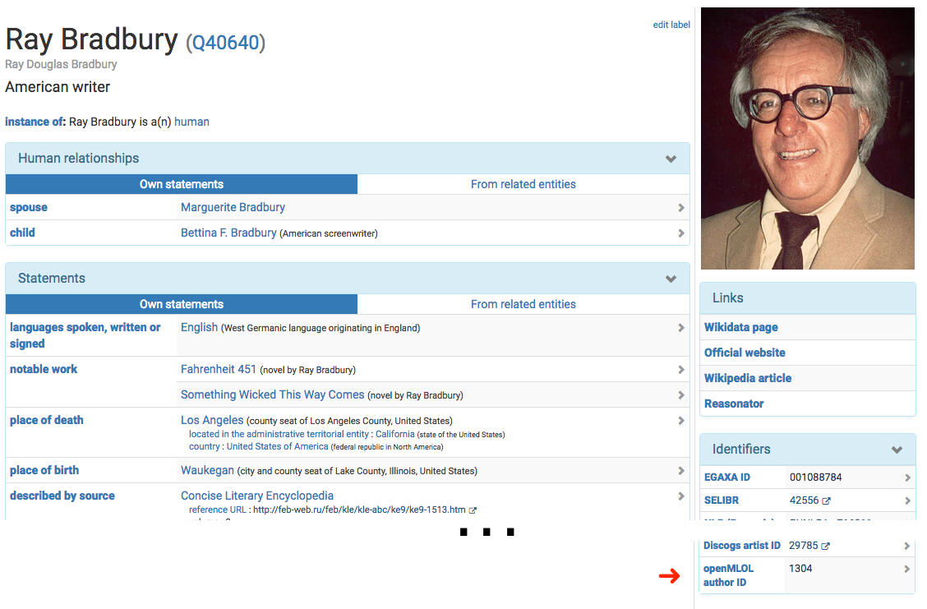The image size is (927, 609).
Task: Click the EGAXA ID property link
Action: click(727, 478)
